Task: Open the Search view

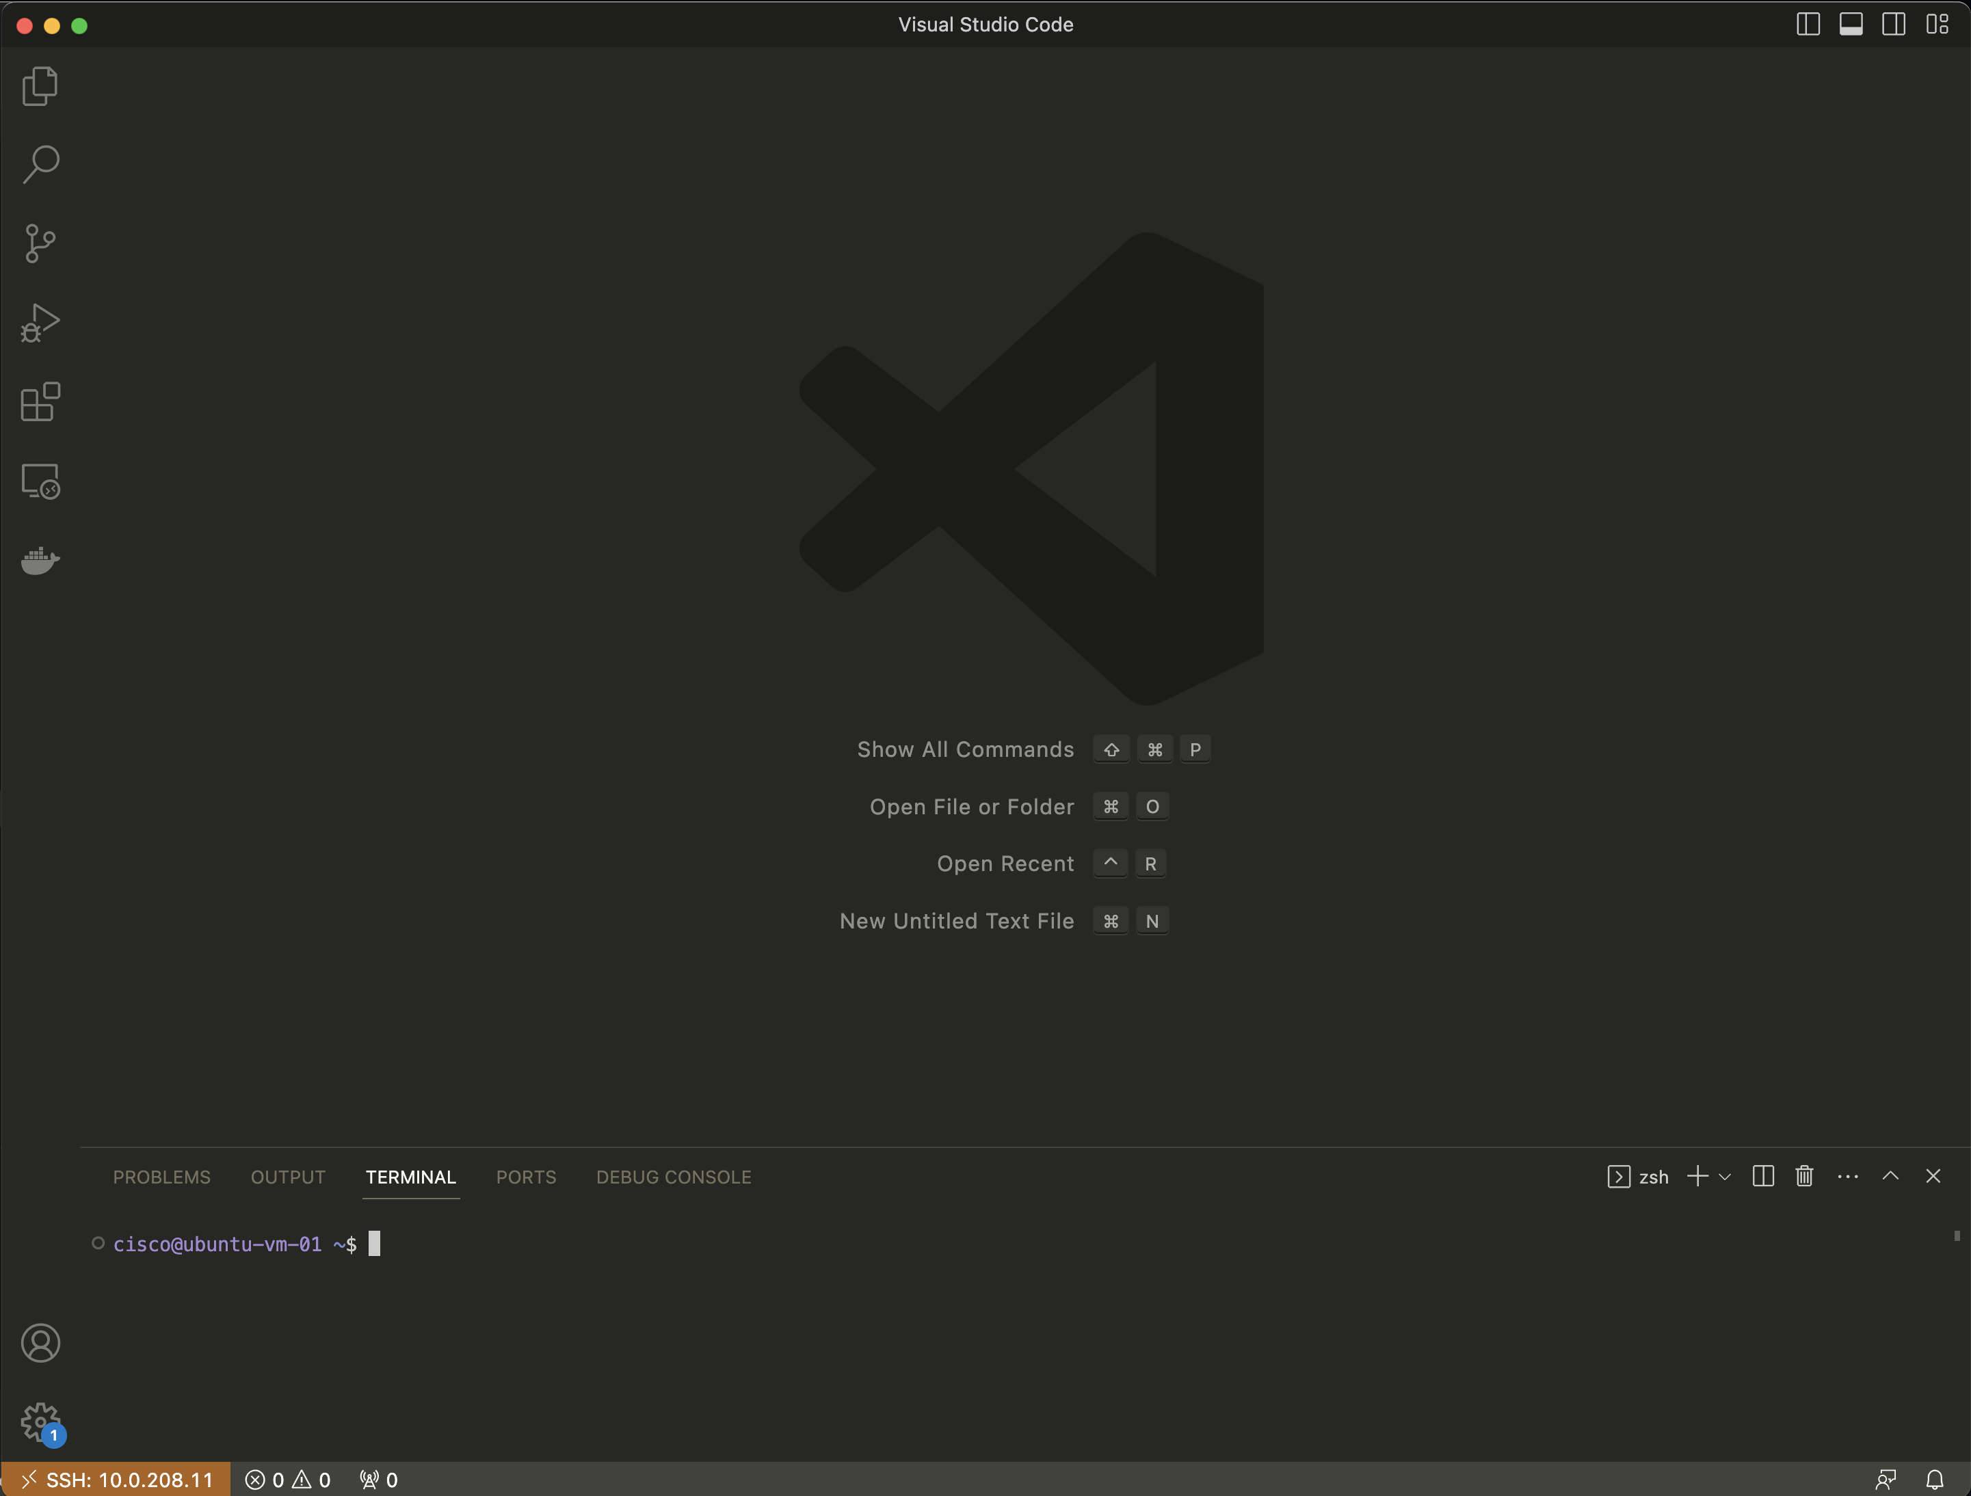Action: [40, 165]
